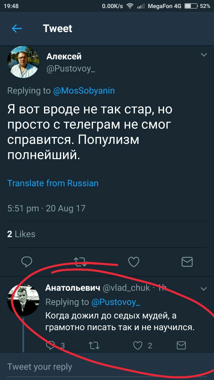Tap the Tweet your reply field
This screenshot has width=214, height=380.
coord(107,367)
